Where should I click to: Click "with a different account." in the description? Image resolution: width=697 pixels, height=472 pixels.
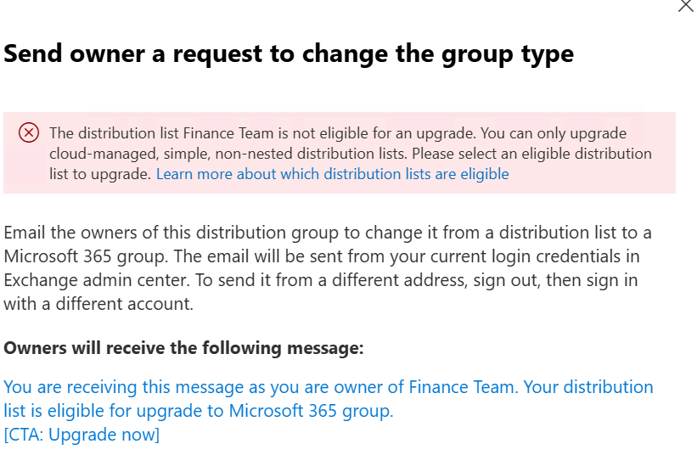98,303
